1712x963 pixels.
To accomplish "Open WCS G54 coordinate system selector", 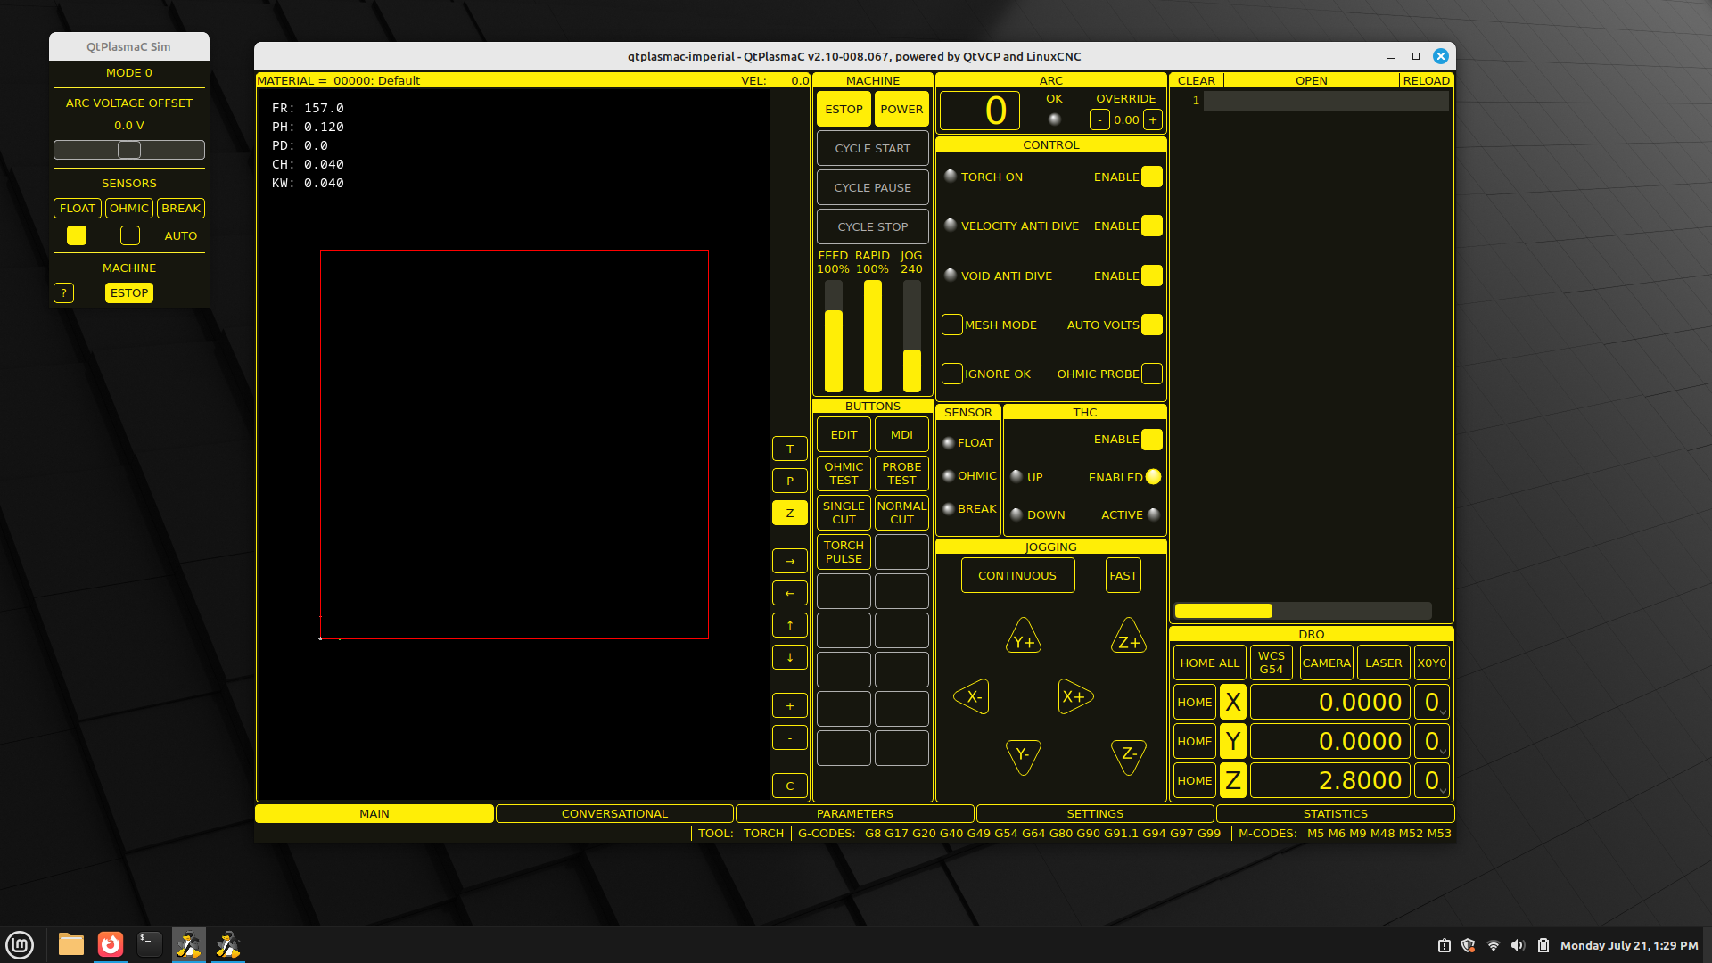I will 1272,663.
